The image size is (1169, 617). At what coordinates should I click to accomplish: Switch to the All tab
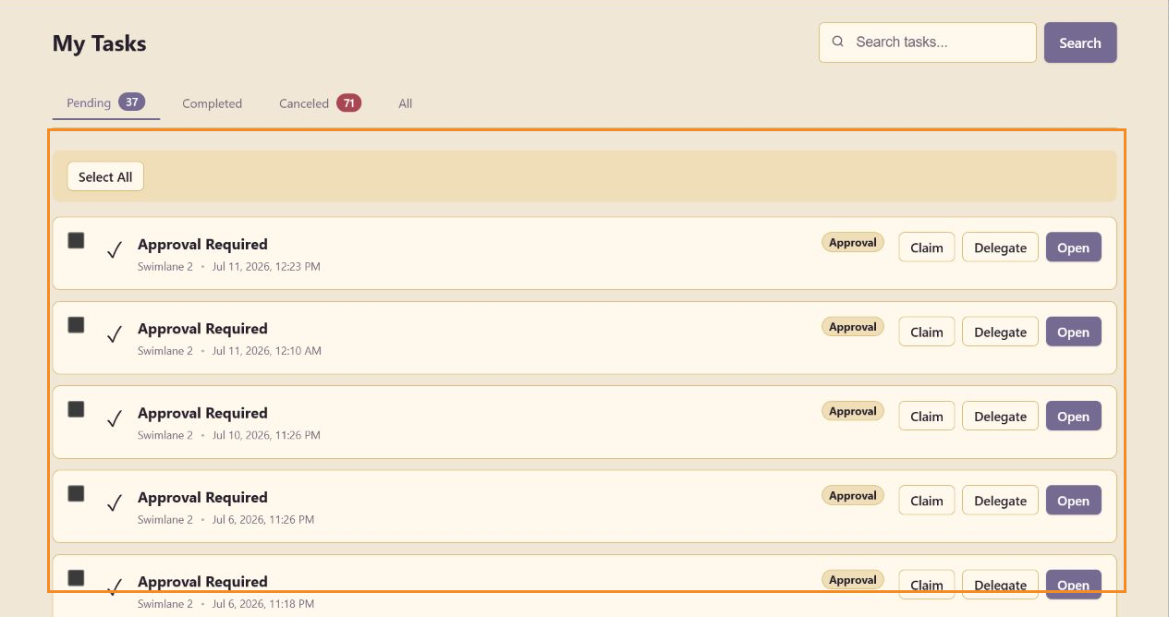click(x=406, y=103)
